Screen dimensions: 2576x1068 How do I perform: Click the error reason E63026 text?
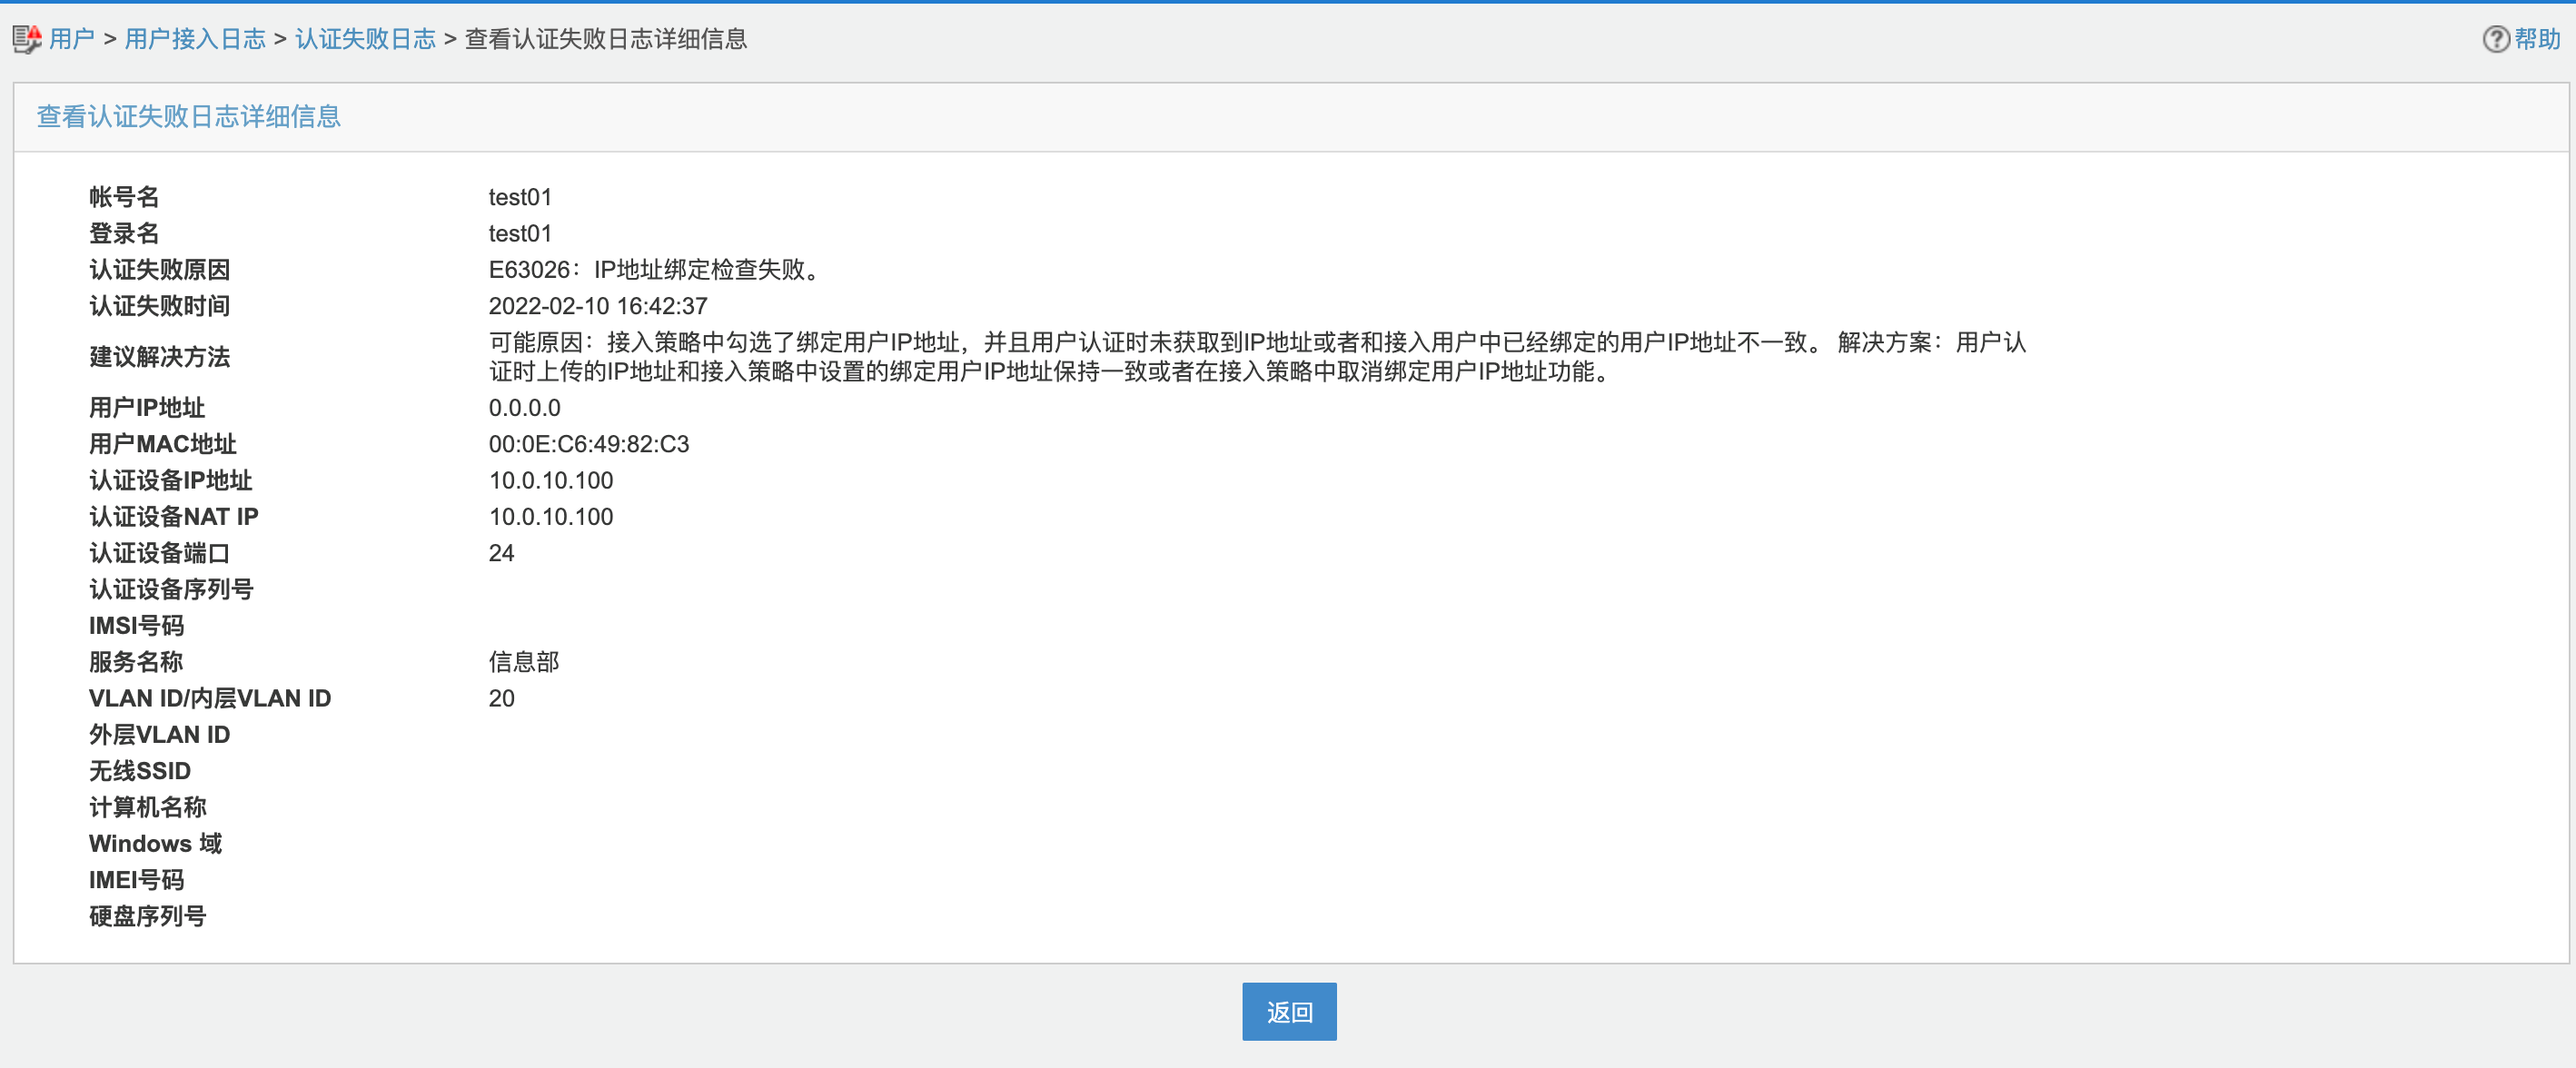point(656,270)
